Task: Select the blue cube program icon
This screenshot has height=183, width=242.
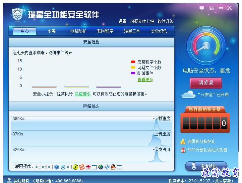Action: (57, 167)
